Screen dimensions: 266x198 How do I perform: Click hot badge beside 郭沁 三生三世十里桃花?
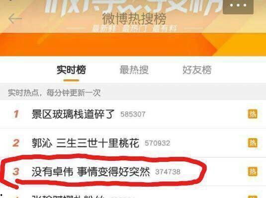point(253,143)
